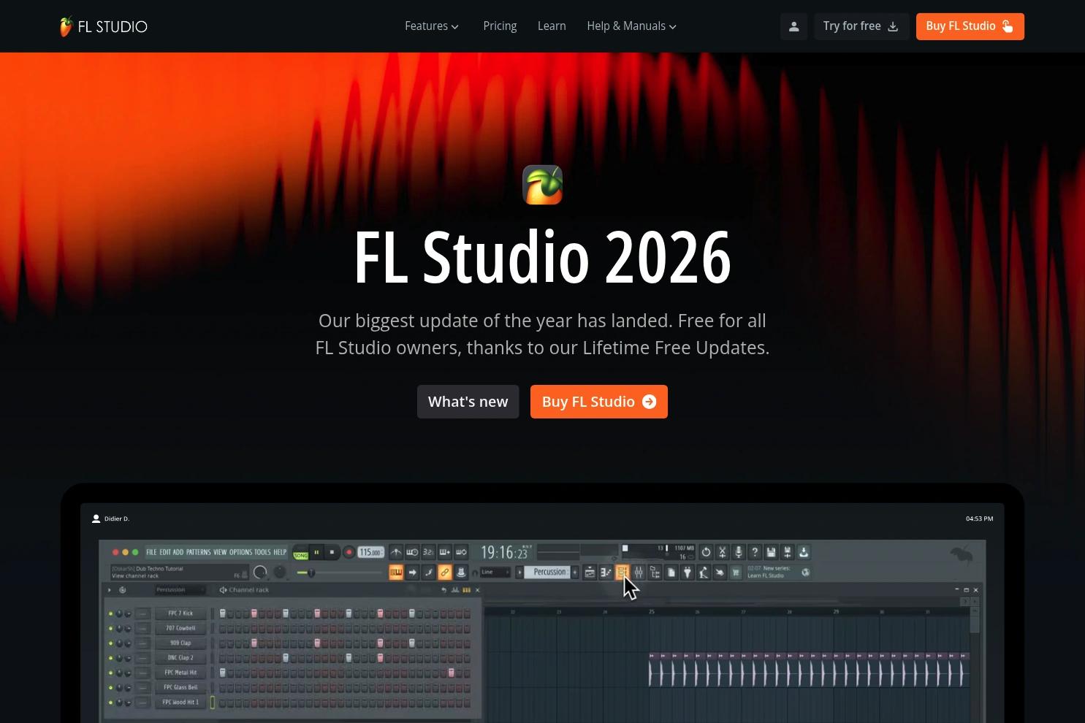1085x723 pixels.
Task: Open the EDIT menu in FL Studio
Action: 165,552
